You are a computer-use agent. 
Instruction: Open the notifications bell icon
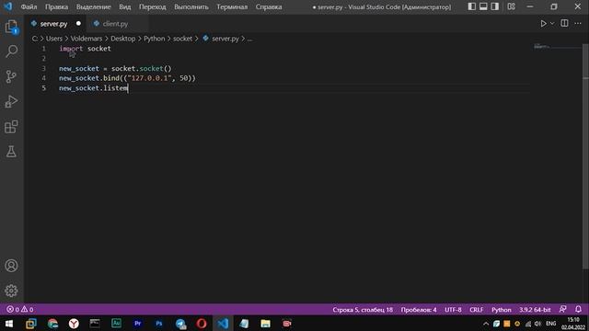[578, 309]
